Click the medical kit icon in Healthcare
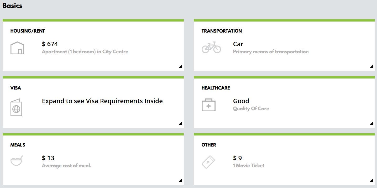This screenshot has height=188, width=377. point(208,105)
